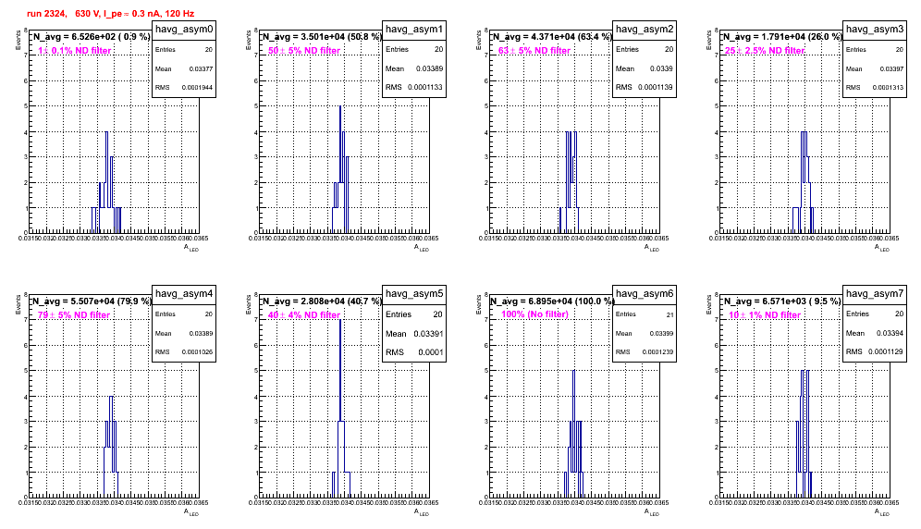Select the '10± 1% ND filter' magenta text

point(765,315)
